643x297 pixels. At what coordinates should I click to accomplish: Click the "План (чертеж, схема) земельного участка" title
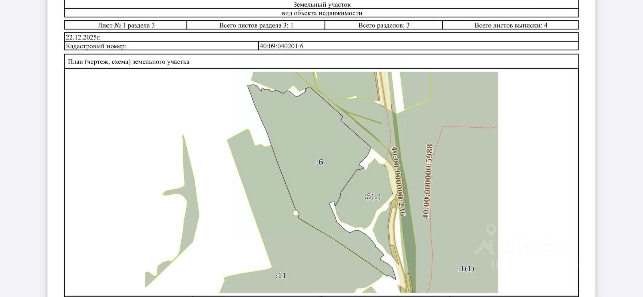pos(129,62)
